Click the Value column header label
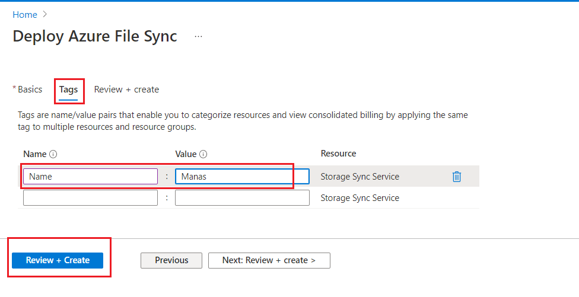The height and width of the screenshot is (297, 579). pos(186,154)
